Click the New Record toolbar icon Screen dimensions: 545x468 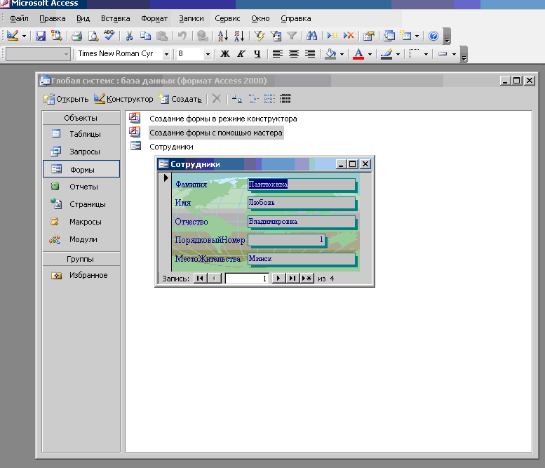point(332,36)
